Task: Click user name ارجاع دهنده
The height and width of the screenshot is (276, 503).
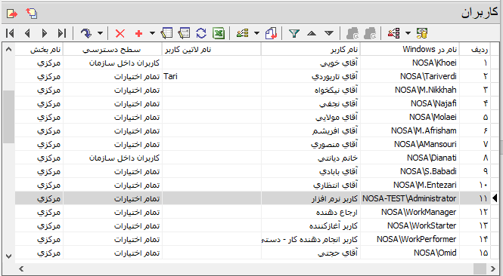Action: 337,212
